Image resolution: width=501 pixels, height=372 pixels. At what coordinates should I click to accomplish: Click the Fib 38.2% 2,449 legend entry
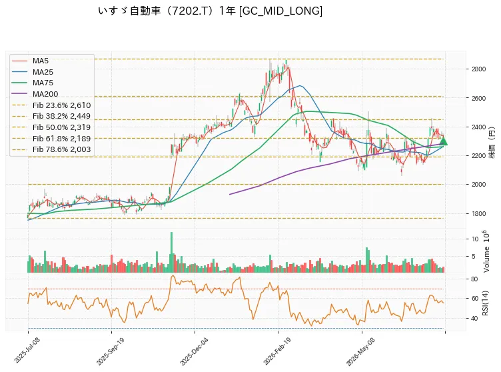point(51,116)
